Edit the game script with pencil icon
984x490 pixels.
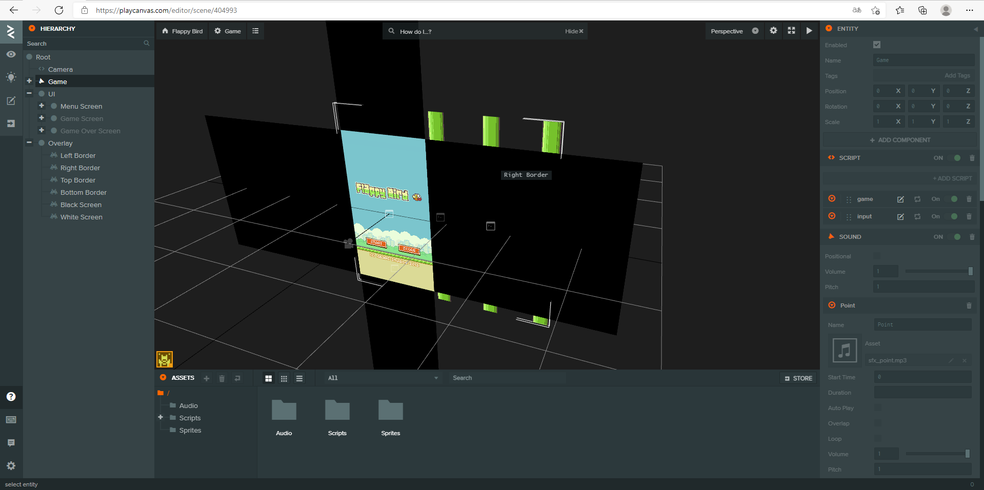coord(900,199)
